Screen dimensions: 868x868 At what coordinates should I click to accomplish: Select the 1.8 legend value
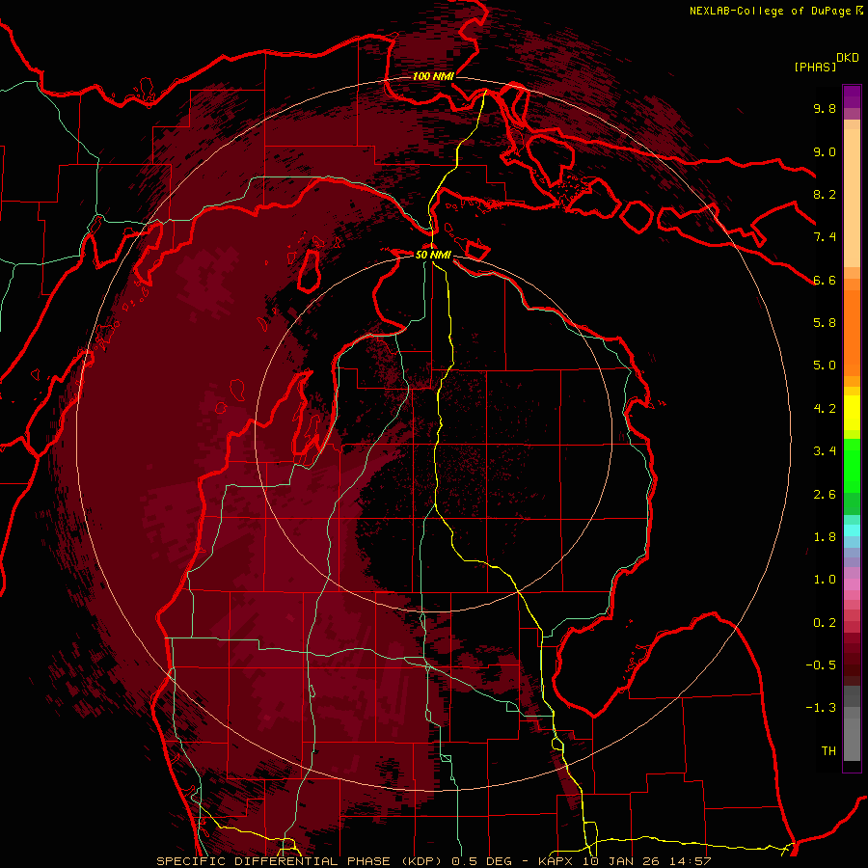pyautogui.click(x=825, y=537)
